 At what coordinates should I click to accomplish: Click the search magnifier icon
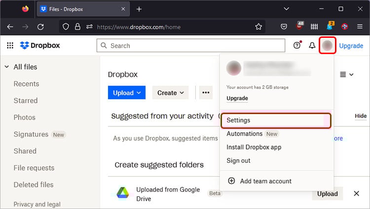point(104,45)
